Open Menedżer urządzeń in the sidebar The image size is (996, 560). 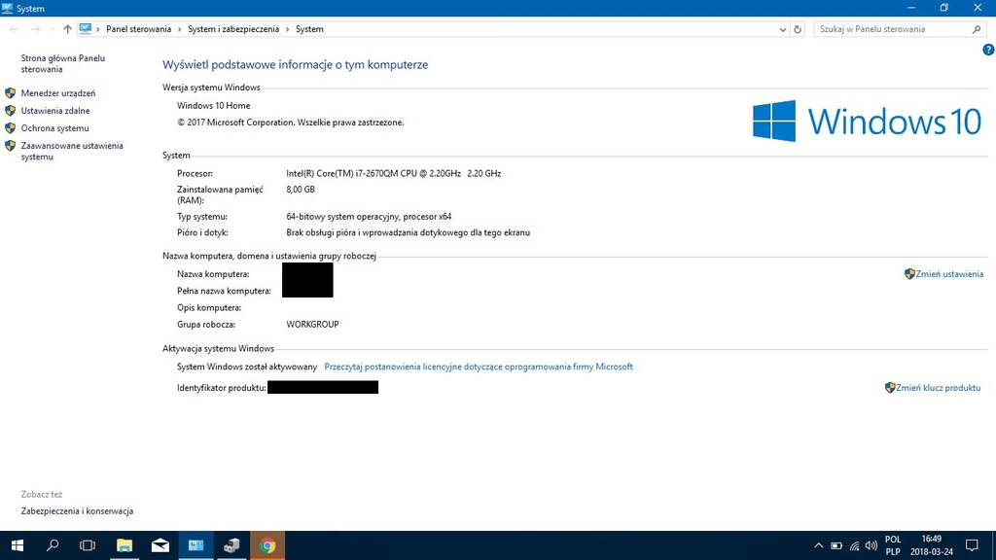click(57, 93)
